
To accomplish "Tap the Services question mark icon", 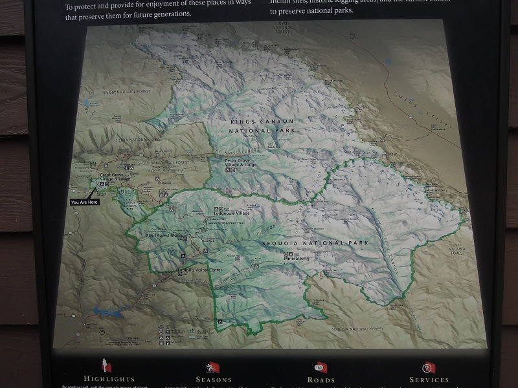I will (x=429, y=367).
